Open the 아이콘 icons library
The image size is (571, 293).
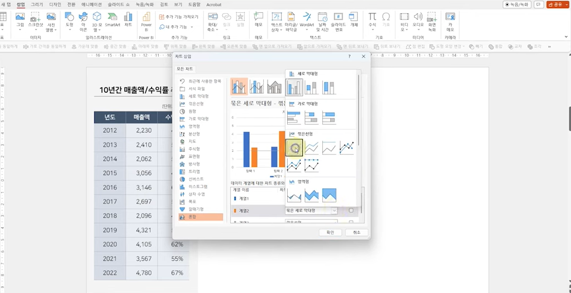click(83, 21)
